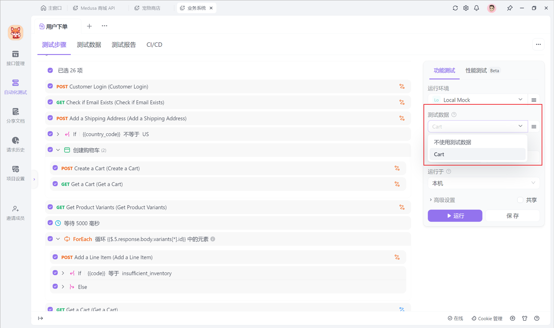Switch to 测试数据 tab
The height and width of the screenshot is (328, 554).
(89, 45)
